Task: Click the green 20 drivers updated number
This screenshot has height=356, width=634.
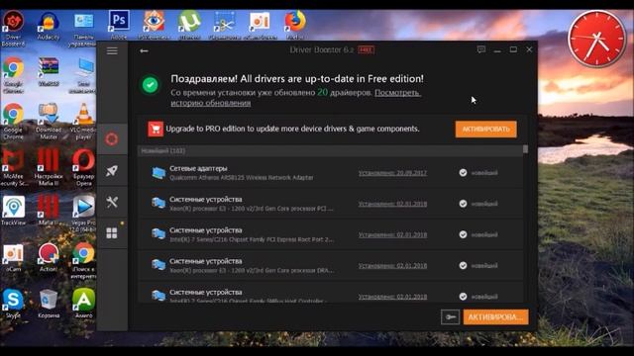Action: click(322, 92)
